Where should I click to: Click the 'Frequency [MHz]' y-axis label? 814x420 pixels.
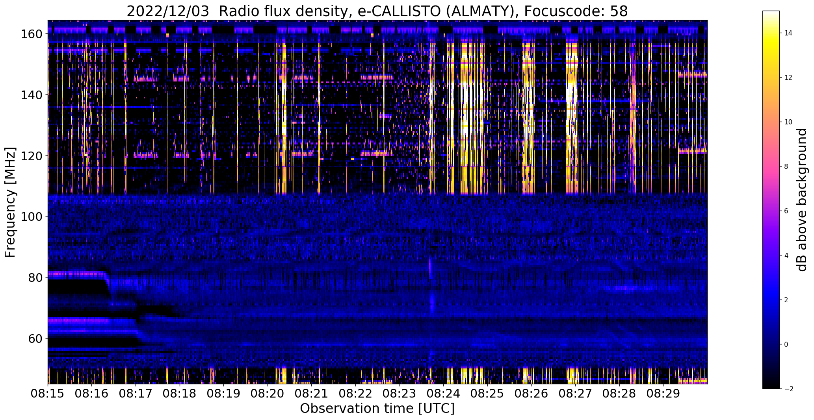[10, 202]
